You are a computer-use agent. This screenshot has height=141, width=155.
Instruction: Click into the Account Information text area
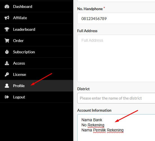(116, 128)
